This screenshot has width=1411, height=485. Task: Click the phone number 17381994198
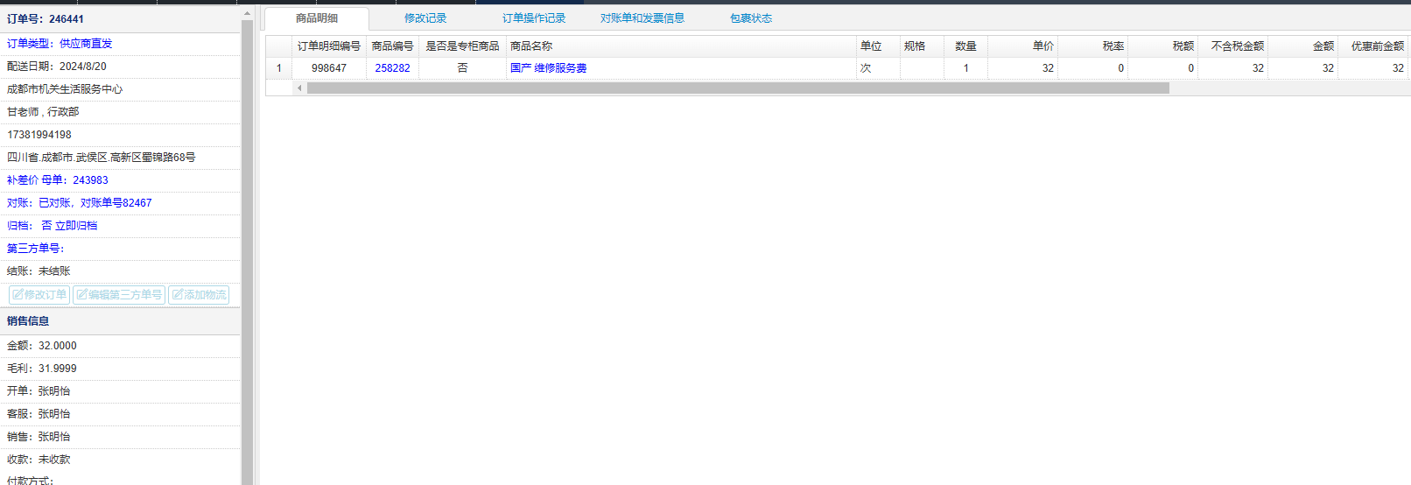click(39, 135)
